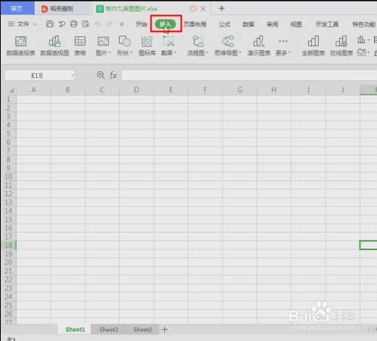Click the Save icon in quick toolbar
The height and width of the screenshot is (341, 377).
[50, 24]
